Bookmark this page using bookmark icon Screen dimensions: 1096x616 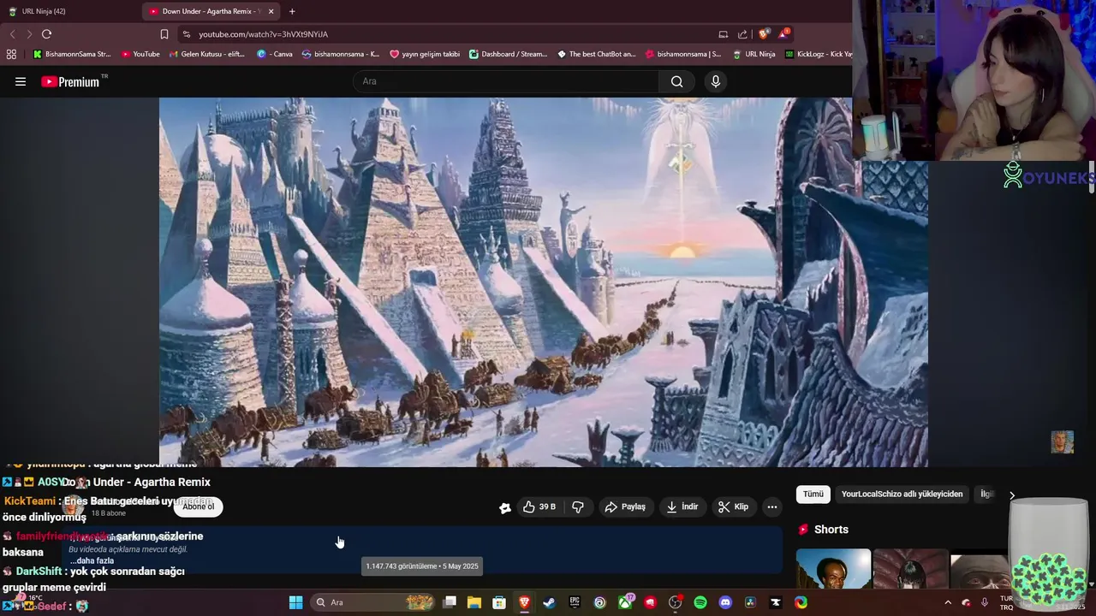(164, 34)
